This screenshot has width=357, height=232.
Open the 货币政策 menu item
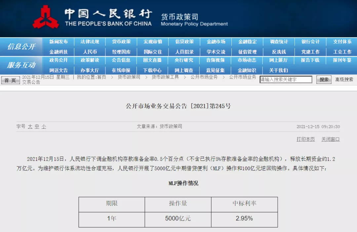point(121,42)
